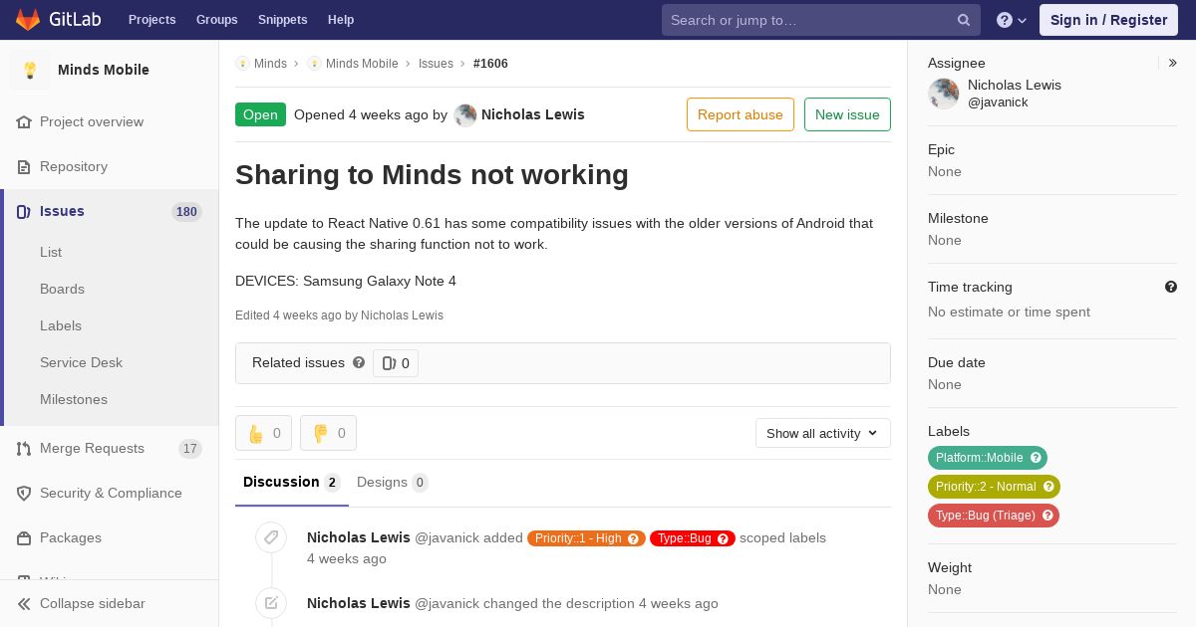The width and height of the screenshot is (1196, 627).
Task: Switch to the Designs tab
Action: 393,483
